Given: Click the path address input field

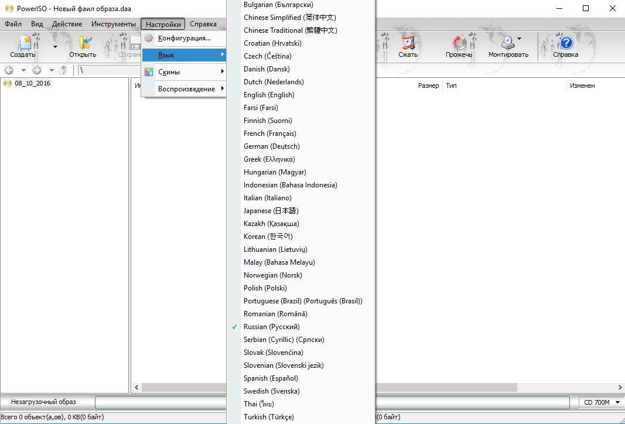Looking at the screenshot, I should (109, 70).
